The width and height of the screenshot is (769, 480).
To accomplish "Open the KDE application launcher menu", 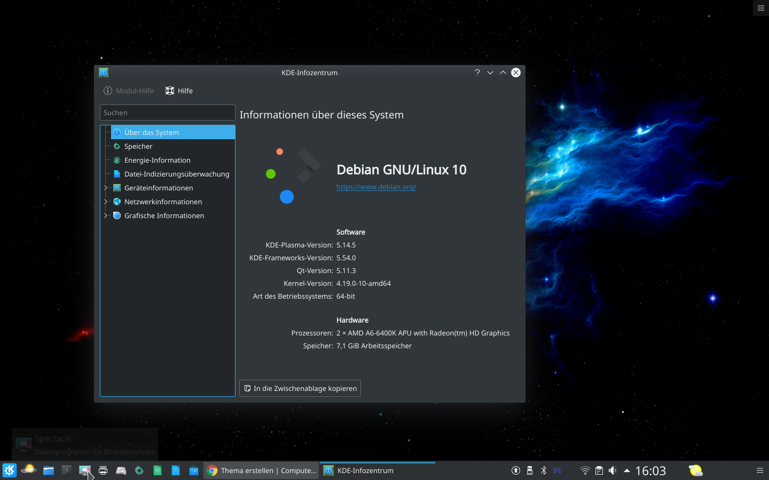I will click(x=10, y=470).
